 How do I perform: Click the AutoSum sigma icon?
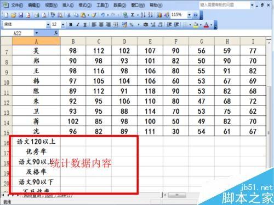133,15
